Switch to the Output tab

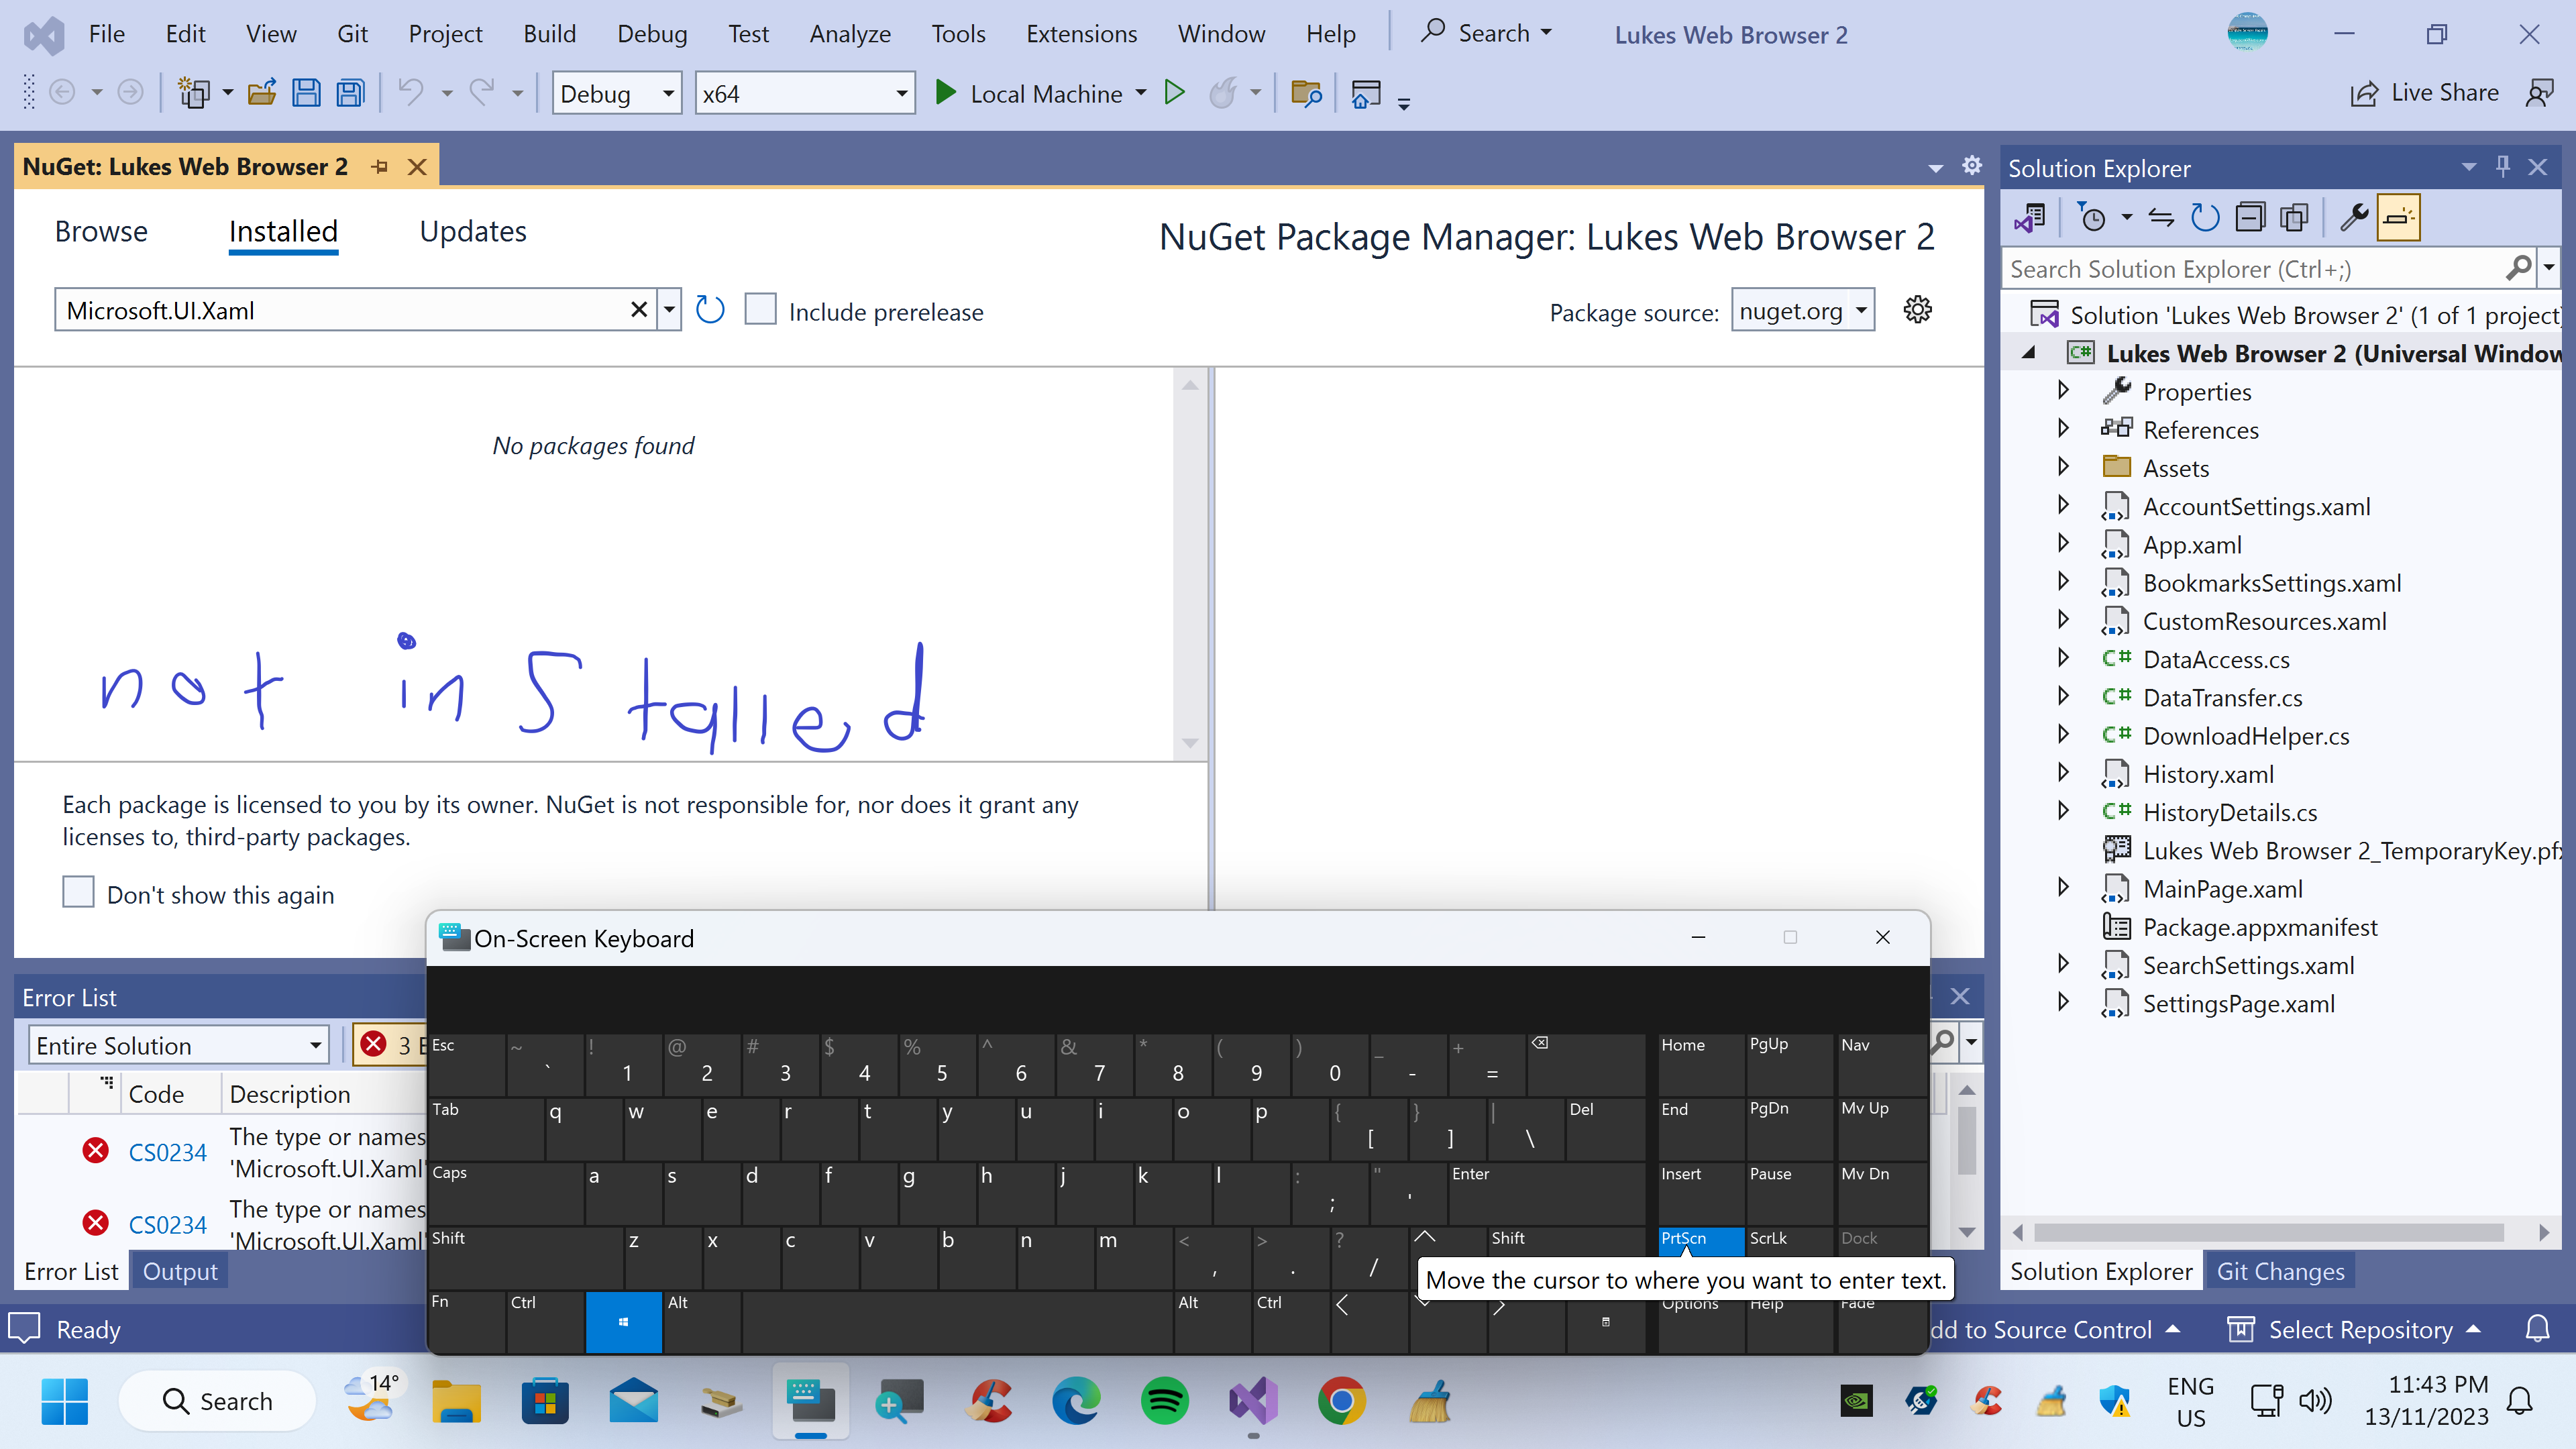[180, 1271]
